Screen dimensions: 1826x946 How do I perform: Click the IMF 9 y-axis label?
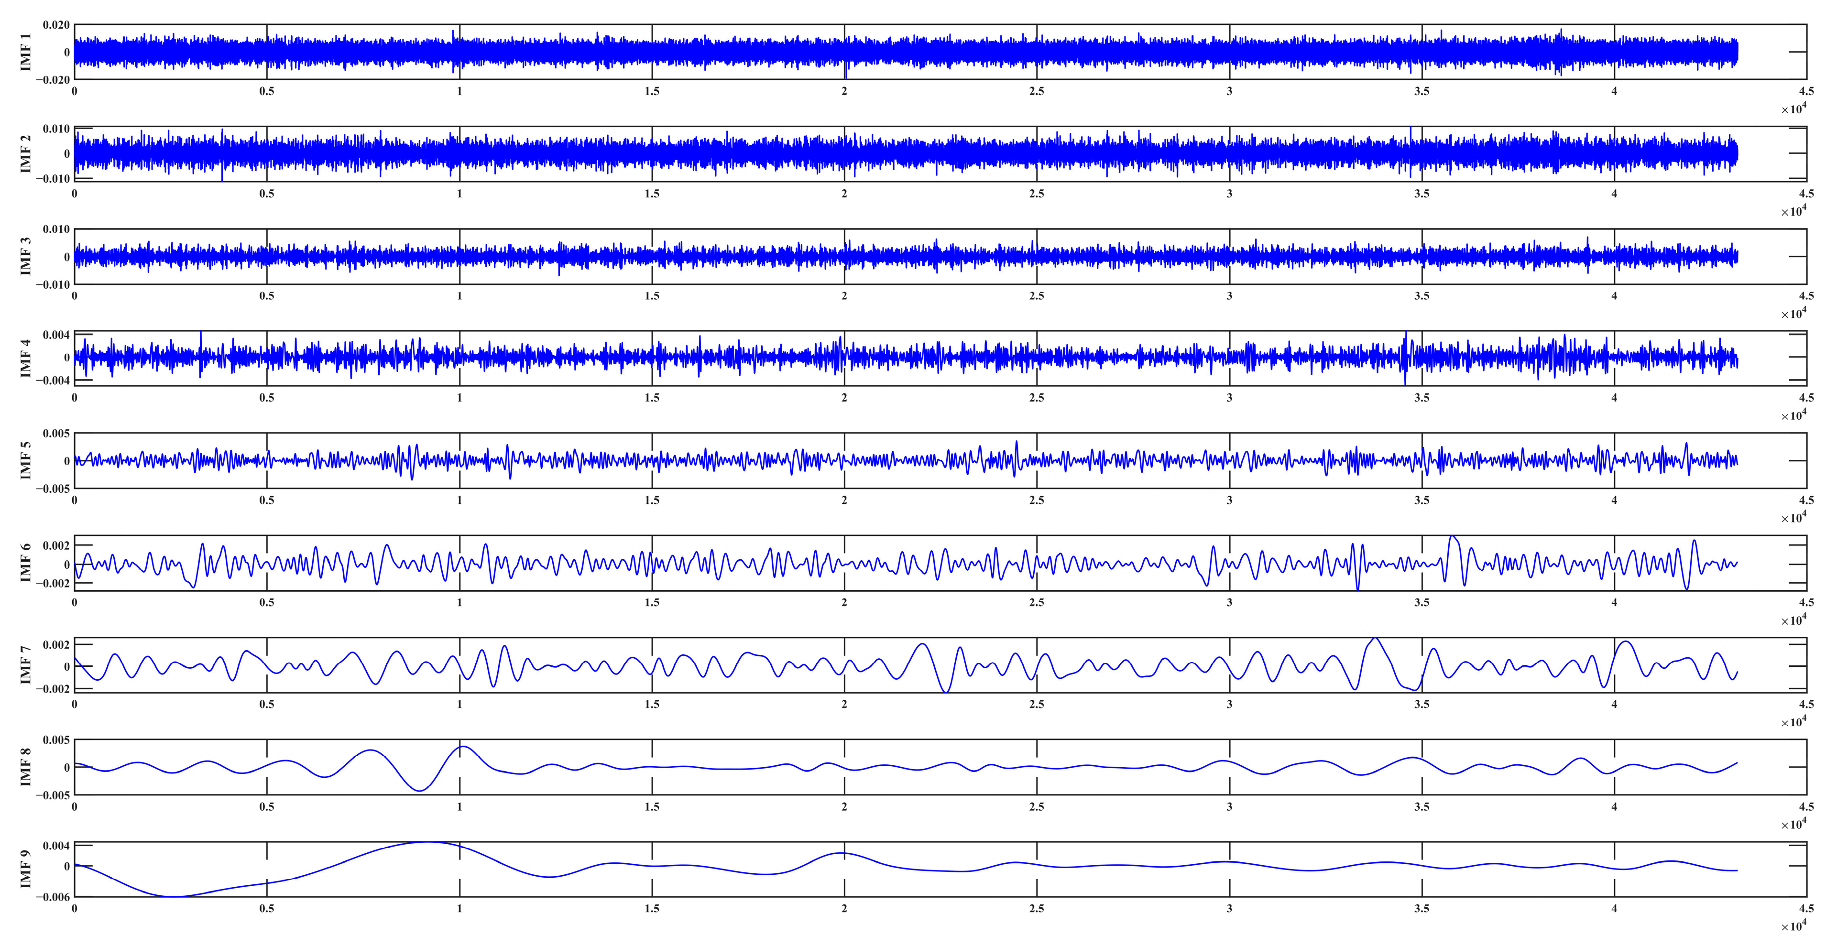[x=25, y=869]
